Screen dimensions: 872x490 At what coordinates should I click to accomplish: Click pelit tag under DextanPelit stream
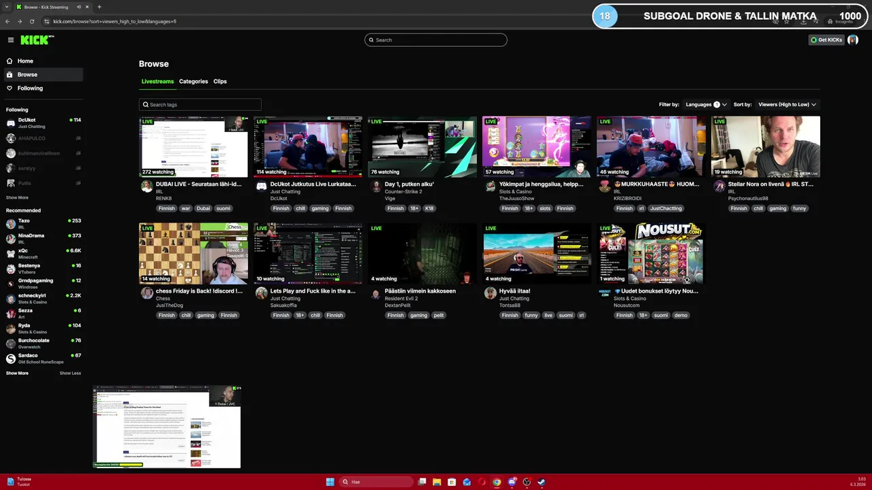point(439,315)
